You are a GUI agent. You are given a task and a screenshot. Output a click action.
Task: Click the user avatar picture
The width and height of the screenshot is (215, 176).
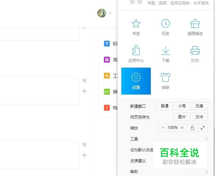click(102, 13)
